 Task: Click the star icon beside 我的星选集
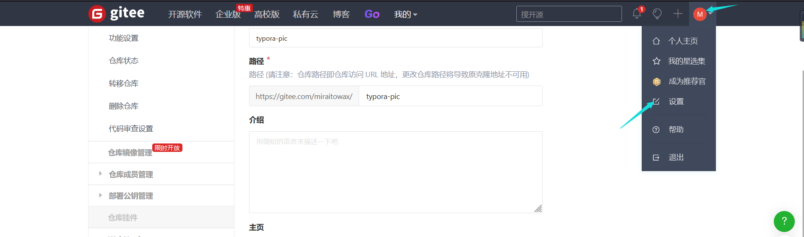coord(656,61)
